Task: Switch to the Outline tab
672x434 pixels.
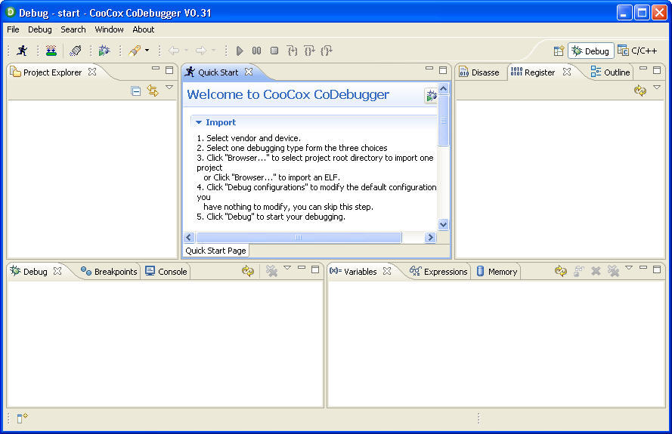Action: pyautogui.click(x=611, y=72)
